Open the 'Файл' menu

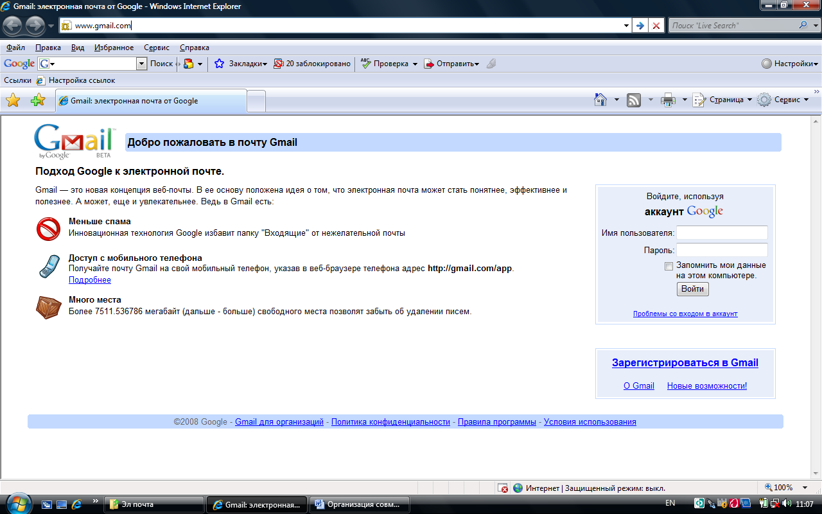coord(16,48)
